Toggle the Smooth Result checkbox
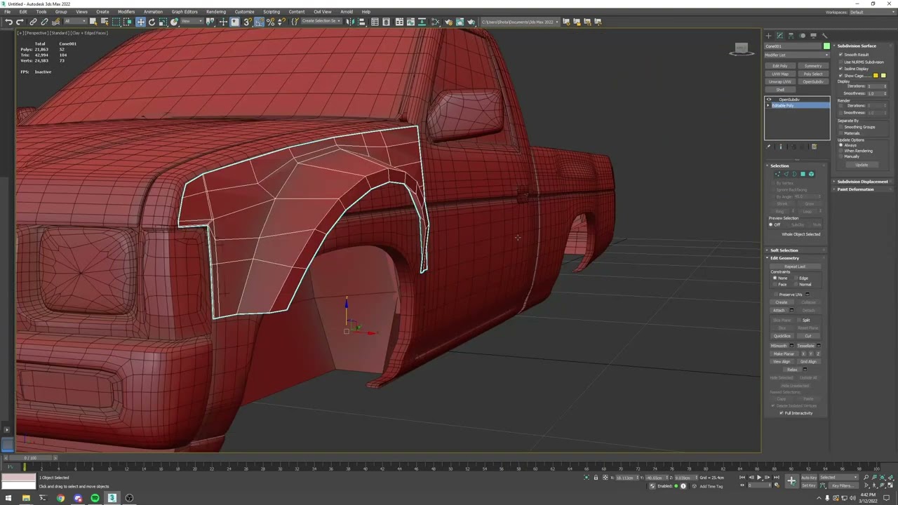The image size is (898, 505). point(840,55)
